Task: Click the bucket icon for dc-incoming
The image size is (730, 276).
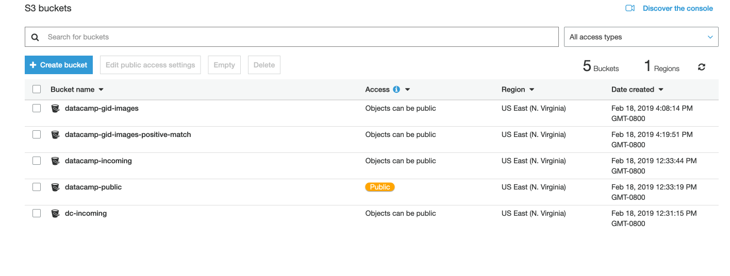Action: pyautogui.click(x=55, y=214)
